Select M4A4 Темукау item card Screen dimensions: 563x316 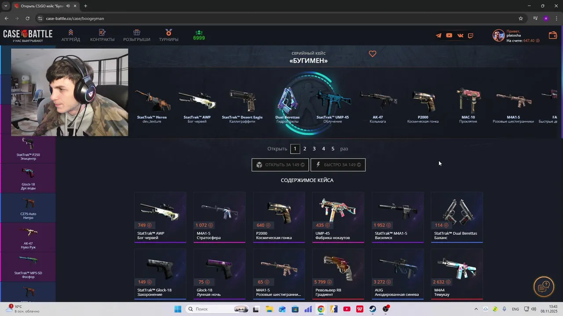coord(457,274)
